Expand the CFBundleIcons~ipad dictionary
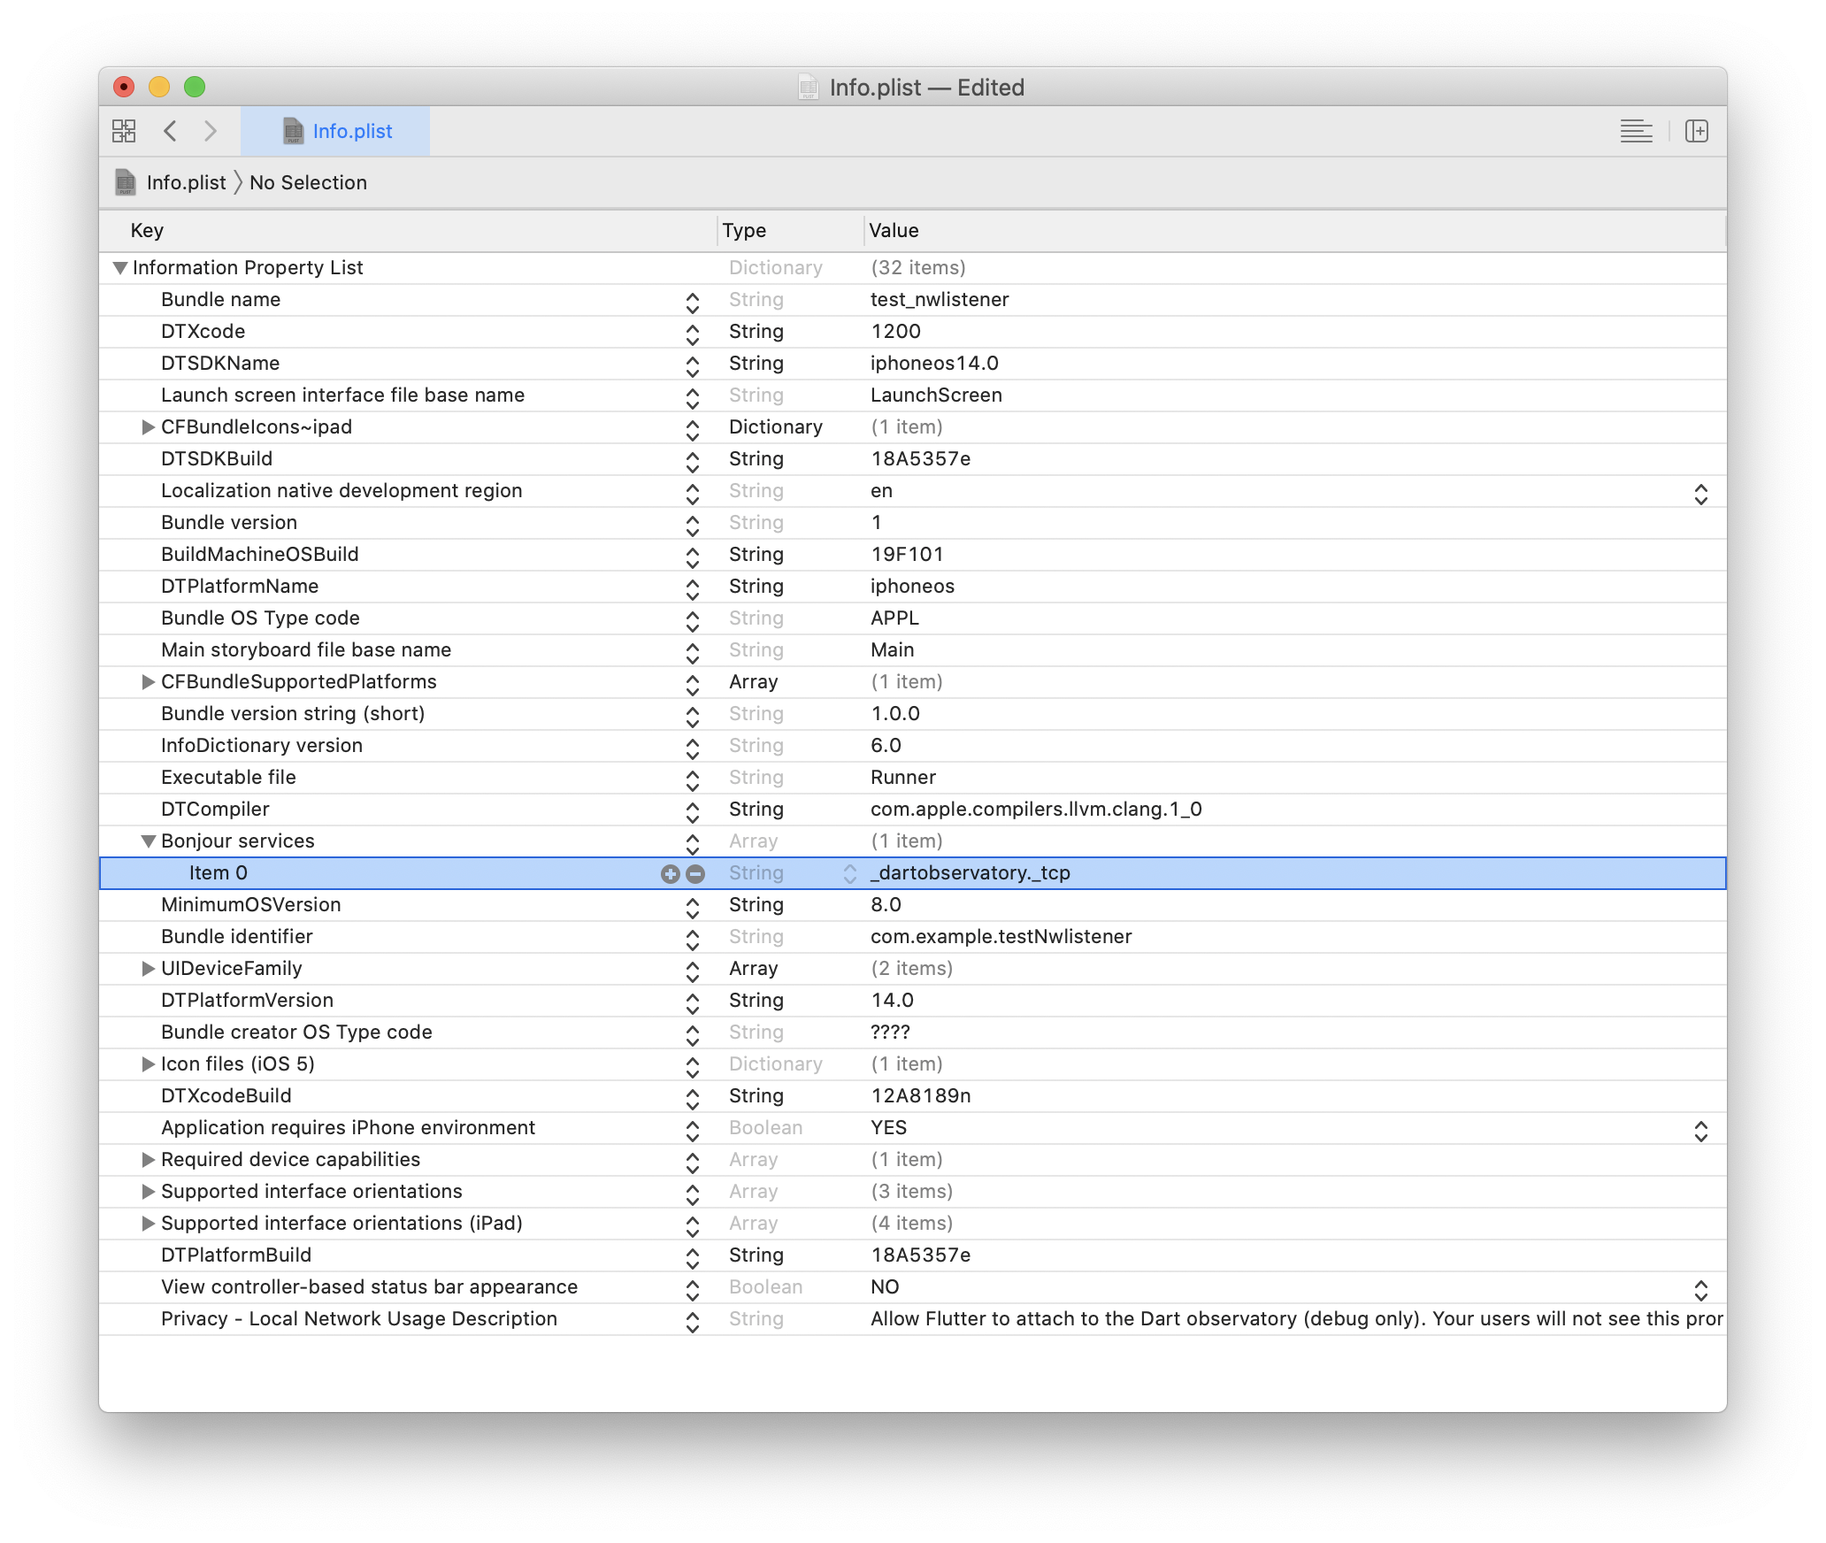 [148, 427]
